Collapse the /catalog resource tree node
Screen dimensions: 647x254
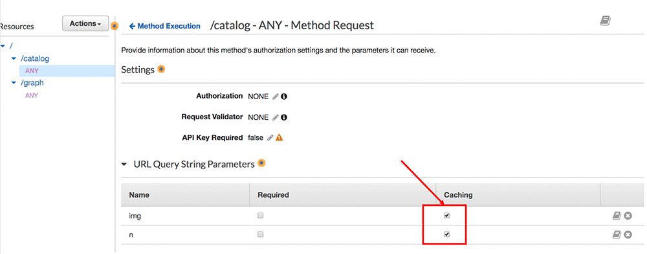[x=14, y=59]
